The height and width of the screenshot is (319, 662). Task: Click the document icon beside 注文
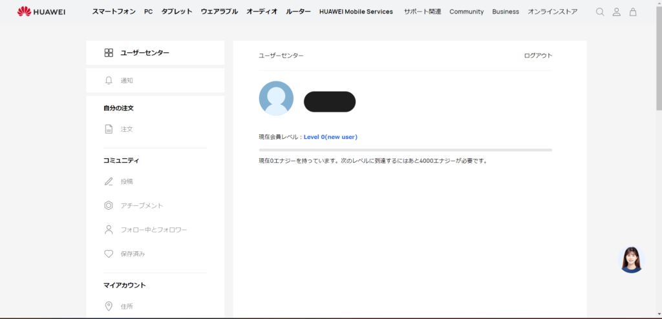click(x=109, y=129)
